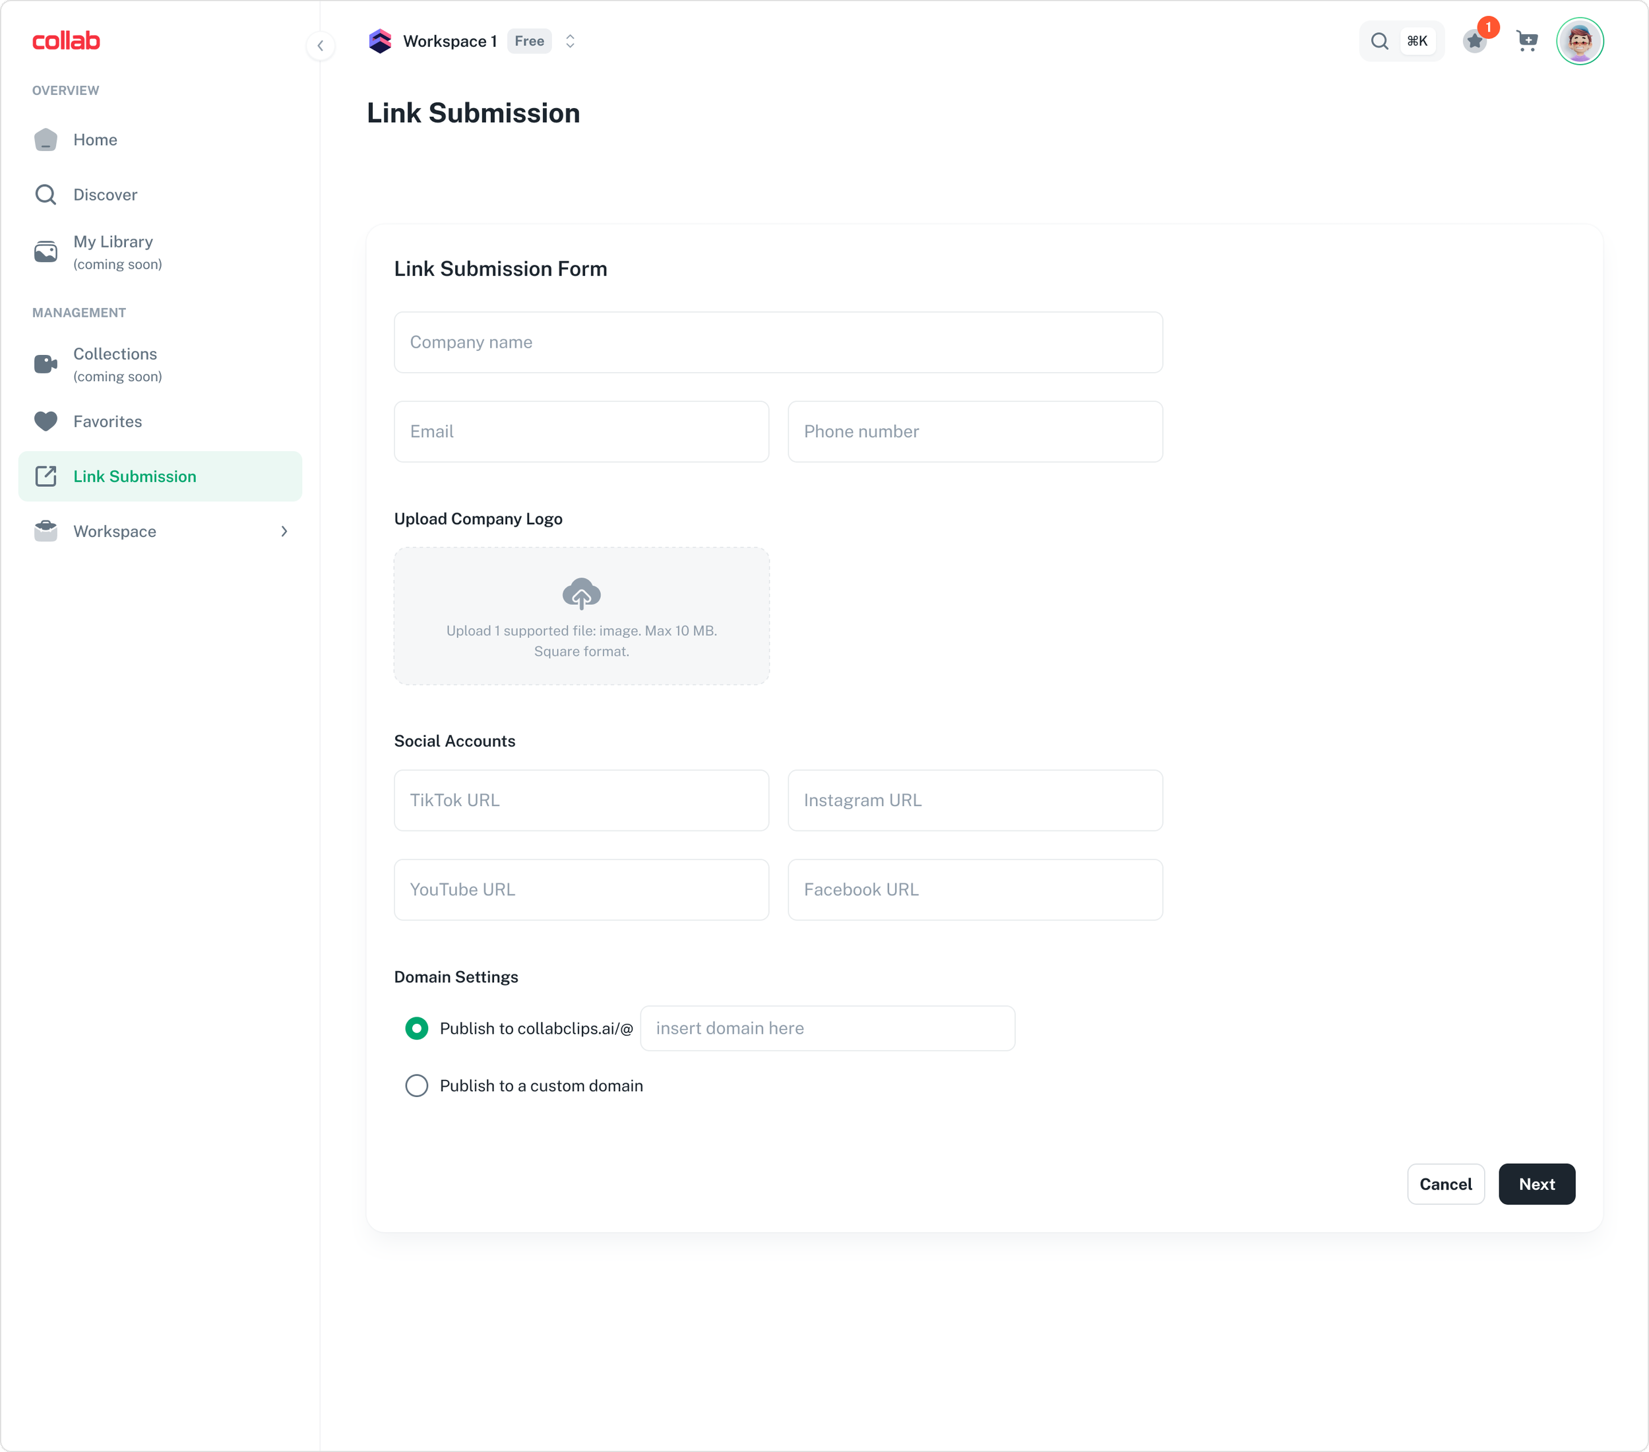The image size is (1649, 1452).
Task: Focus the Company name field
Action: click(x=778, y=342)
